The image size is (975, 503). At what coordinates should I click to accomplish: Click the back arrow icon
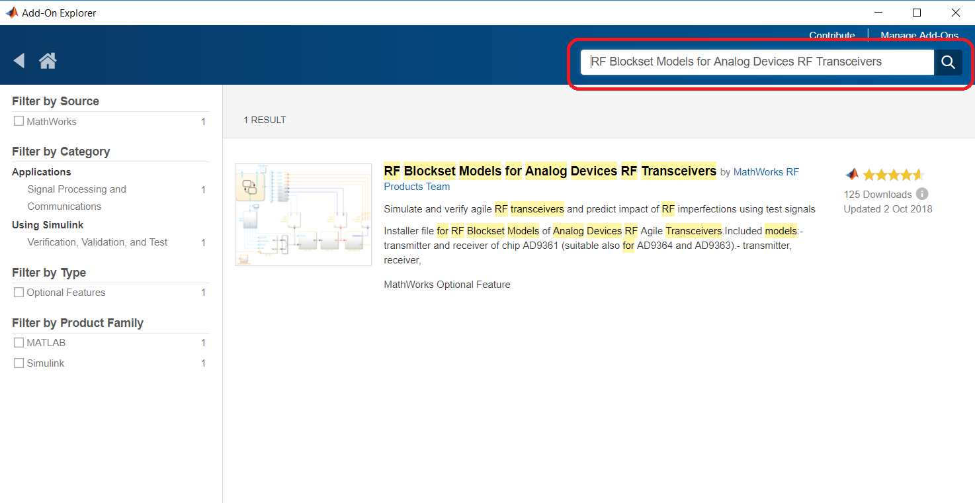click(19, 61)
